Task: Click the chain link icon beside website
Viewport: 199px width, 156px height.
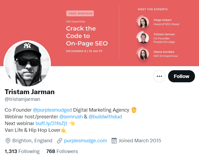Action: (x=59, y=141)
